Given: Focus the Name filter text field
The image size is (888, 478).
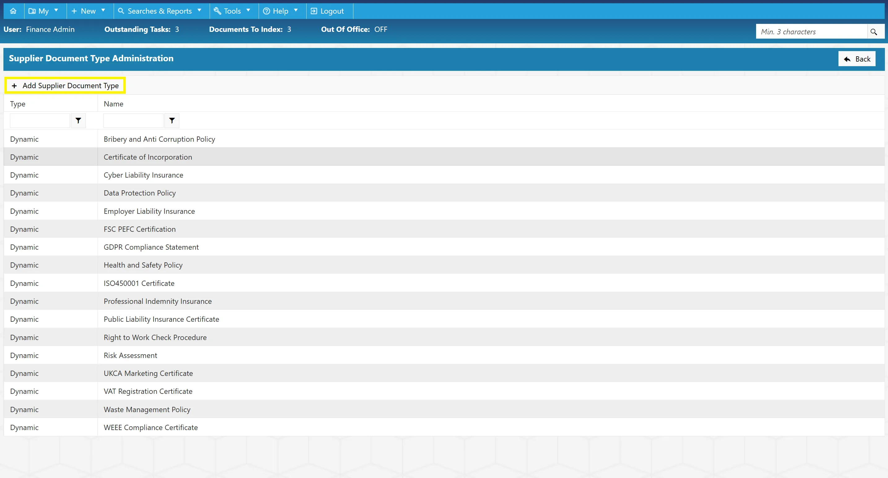Looking at the screenshot, I should [133, 121].
